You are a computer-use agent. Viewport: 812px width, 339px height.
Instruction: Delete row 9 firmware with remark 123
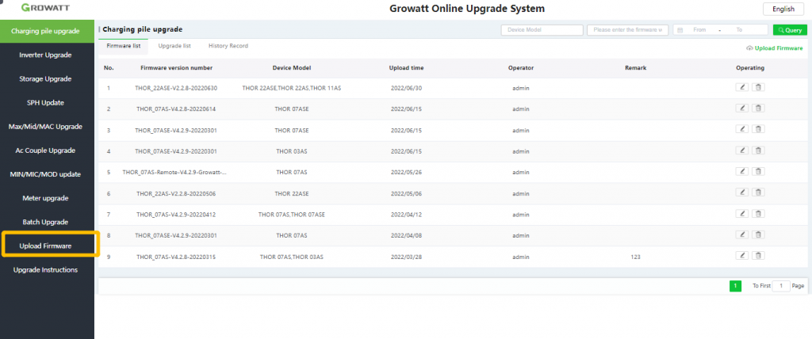758,255
